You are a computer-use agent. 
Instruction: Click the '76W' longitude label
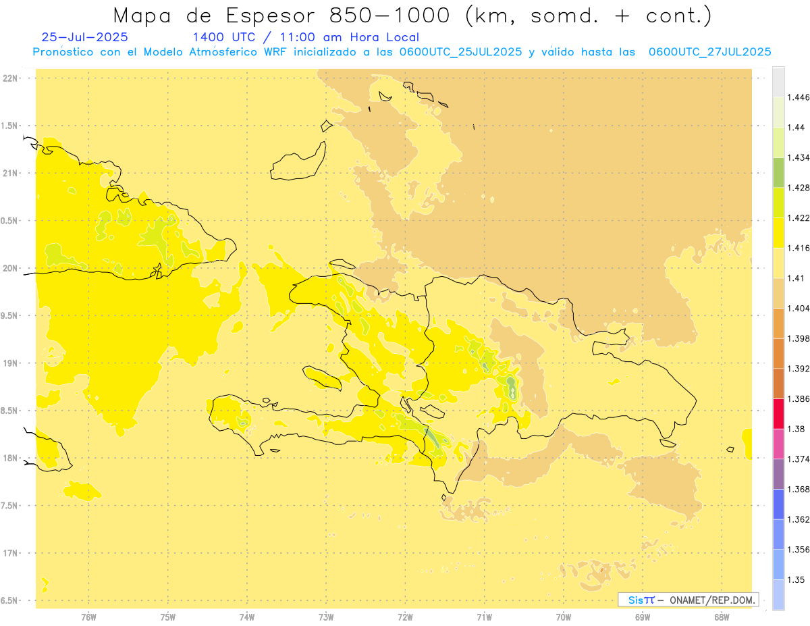[x=88, y=617]
